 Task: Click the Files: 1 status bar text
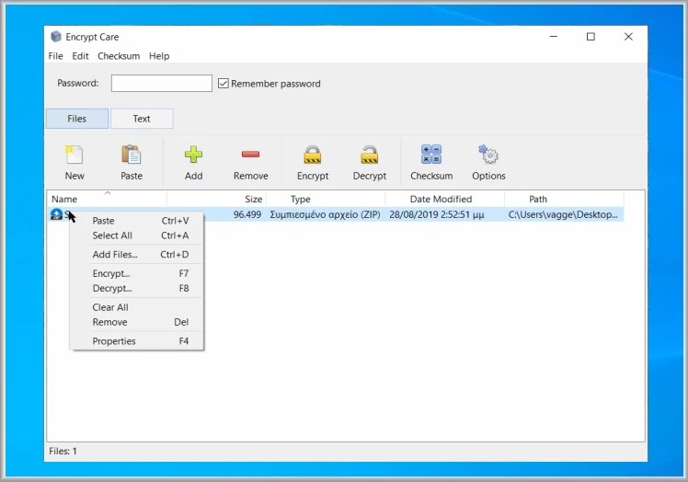(x=63, y=452)
